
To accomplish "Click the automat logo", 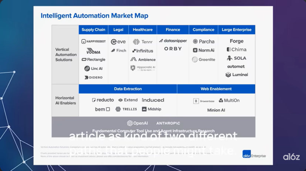I will click(x=236, y=67).
